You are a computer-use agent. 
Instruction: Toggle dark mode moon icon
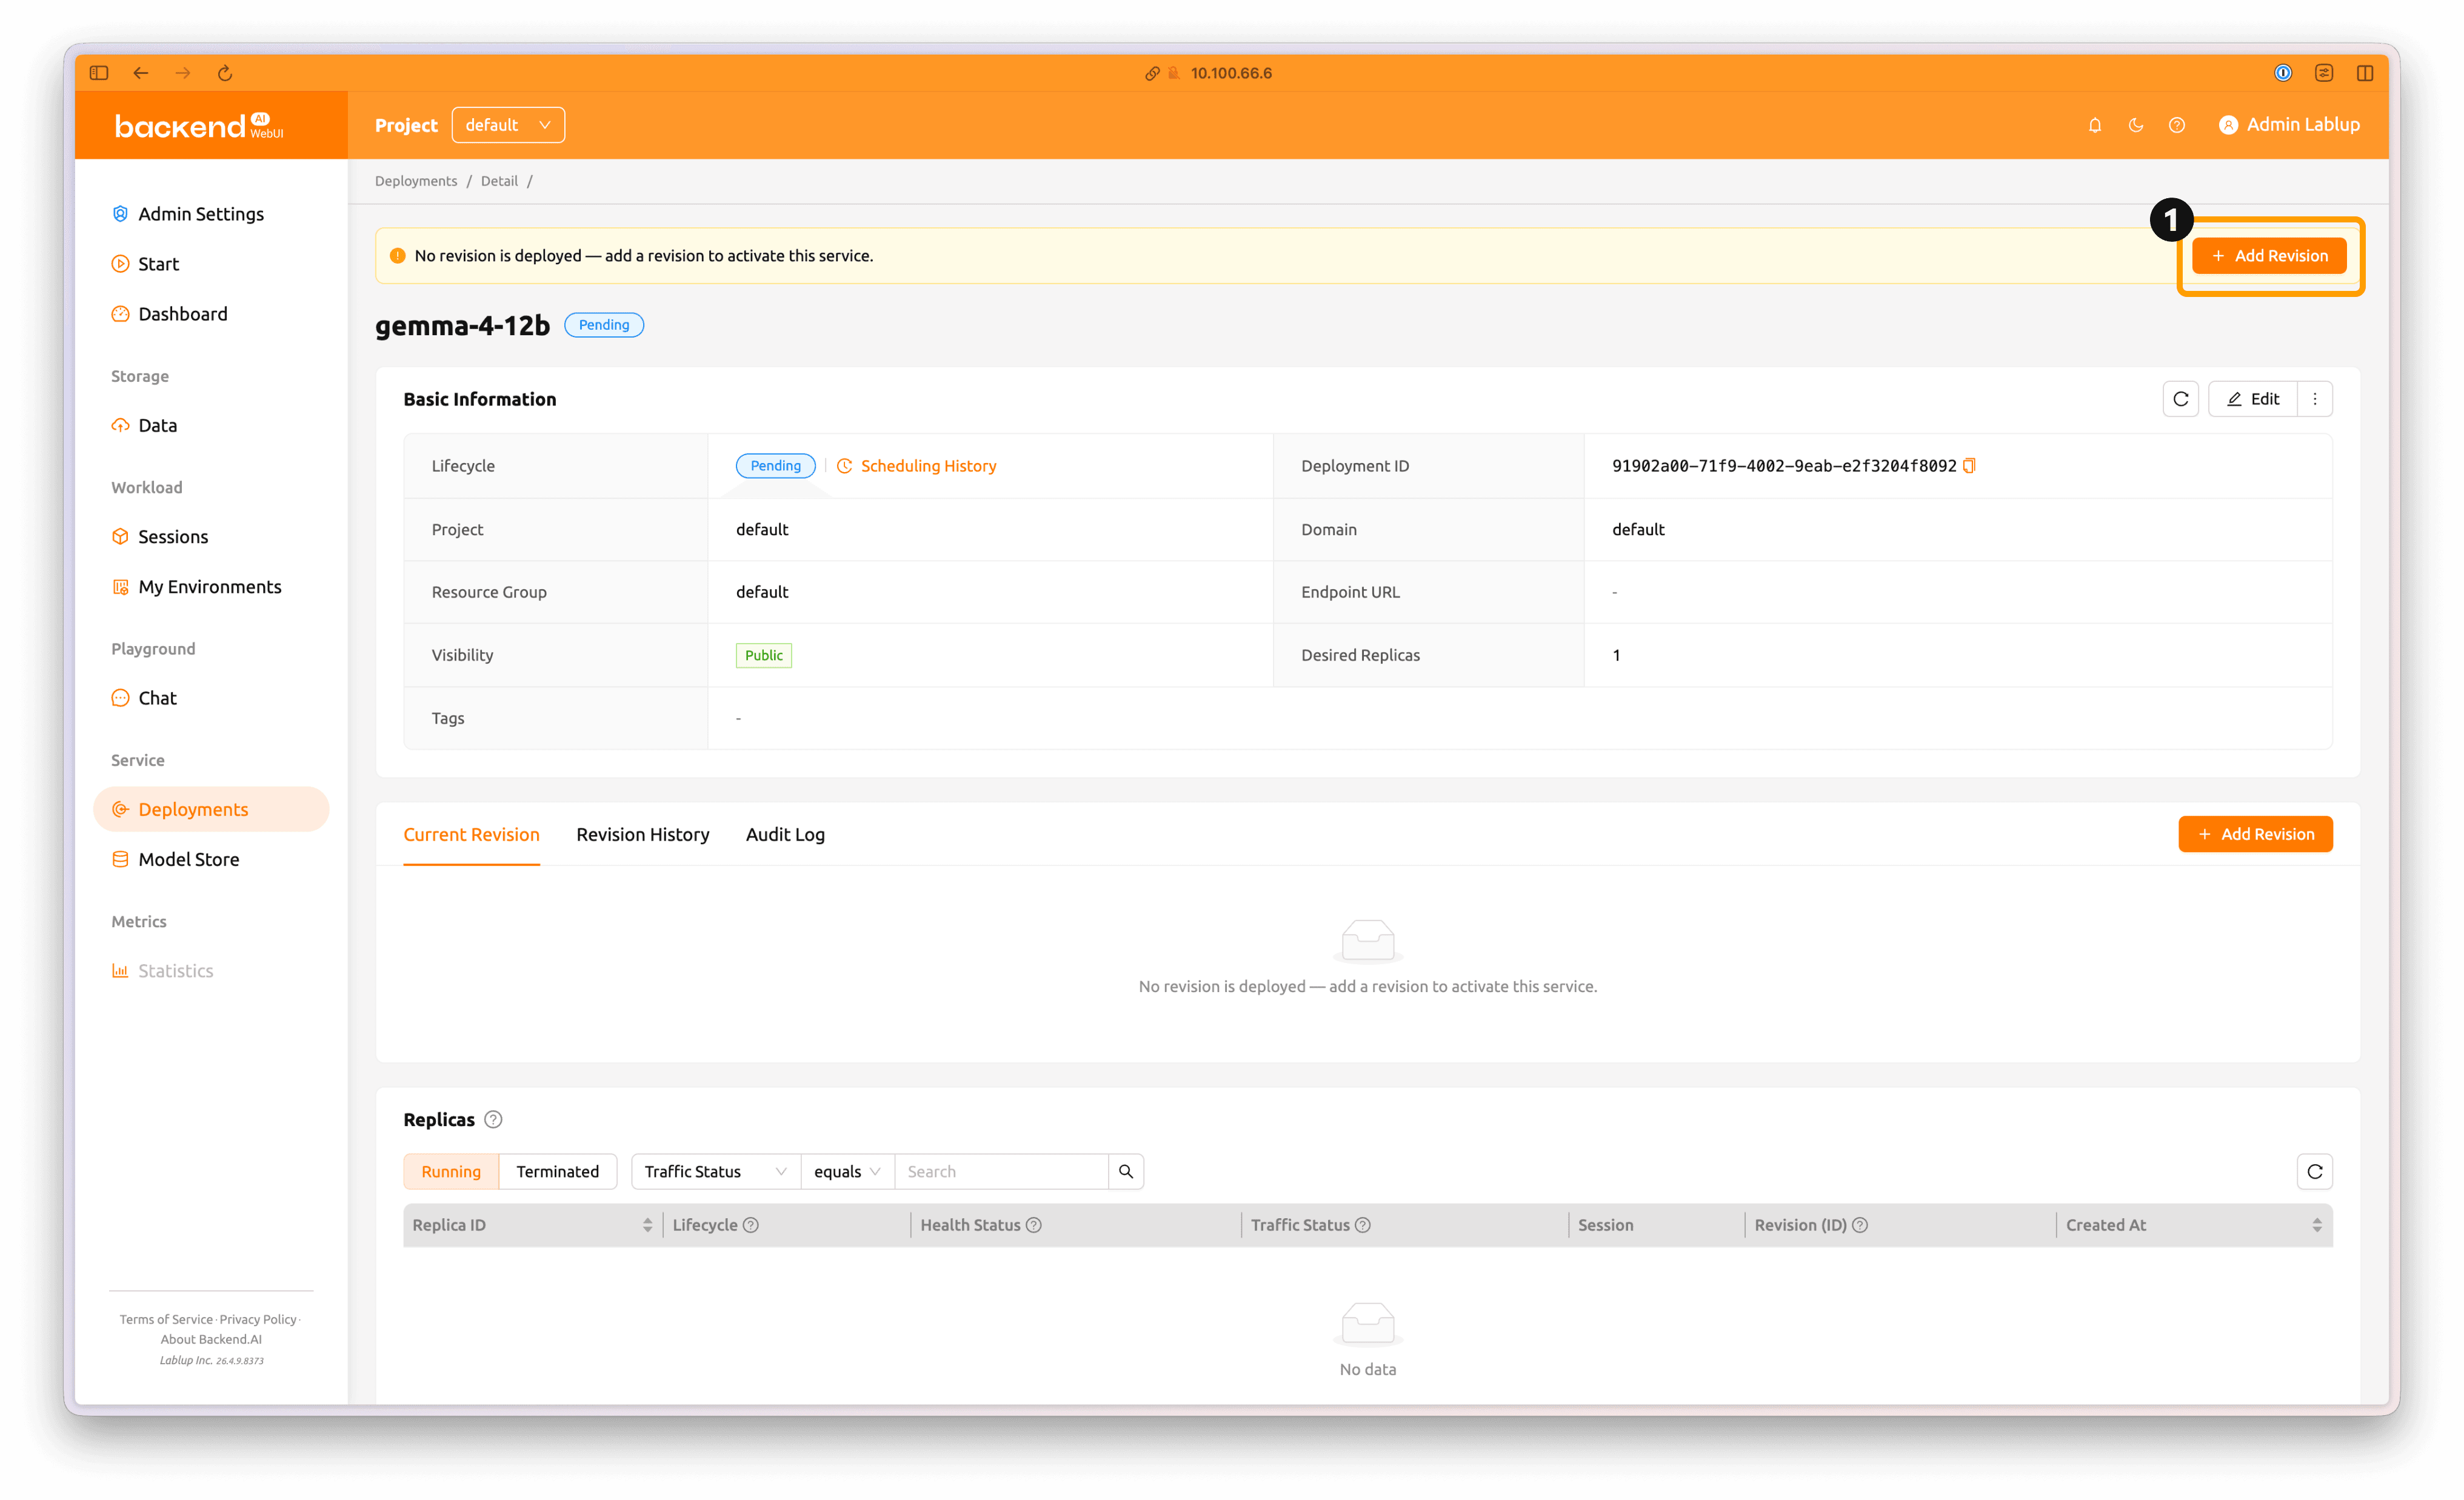pyautogui.click(x=2136, y=125)
